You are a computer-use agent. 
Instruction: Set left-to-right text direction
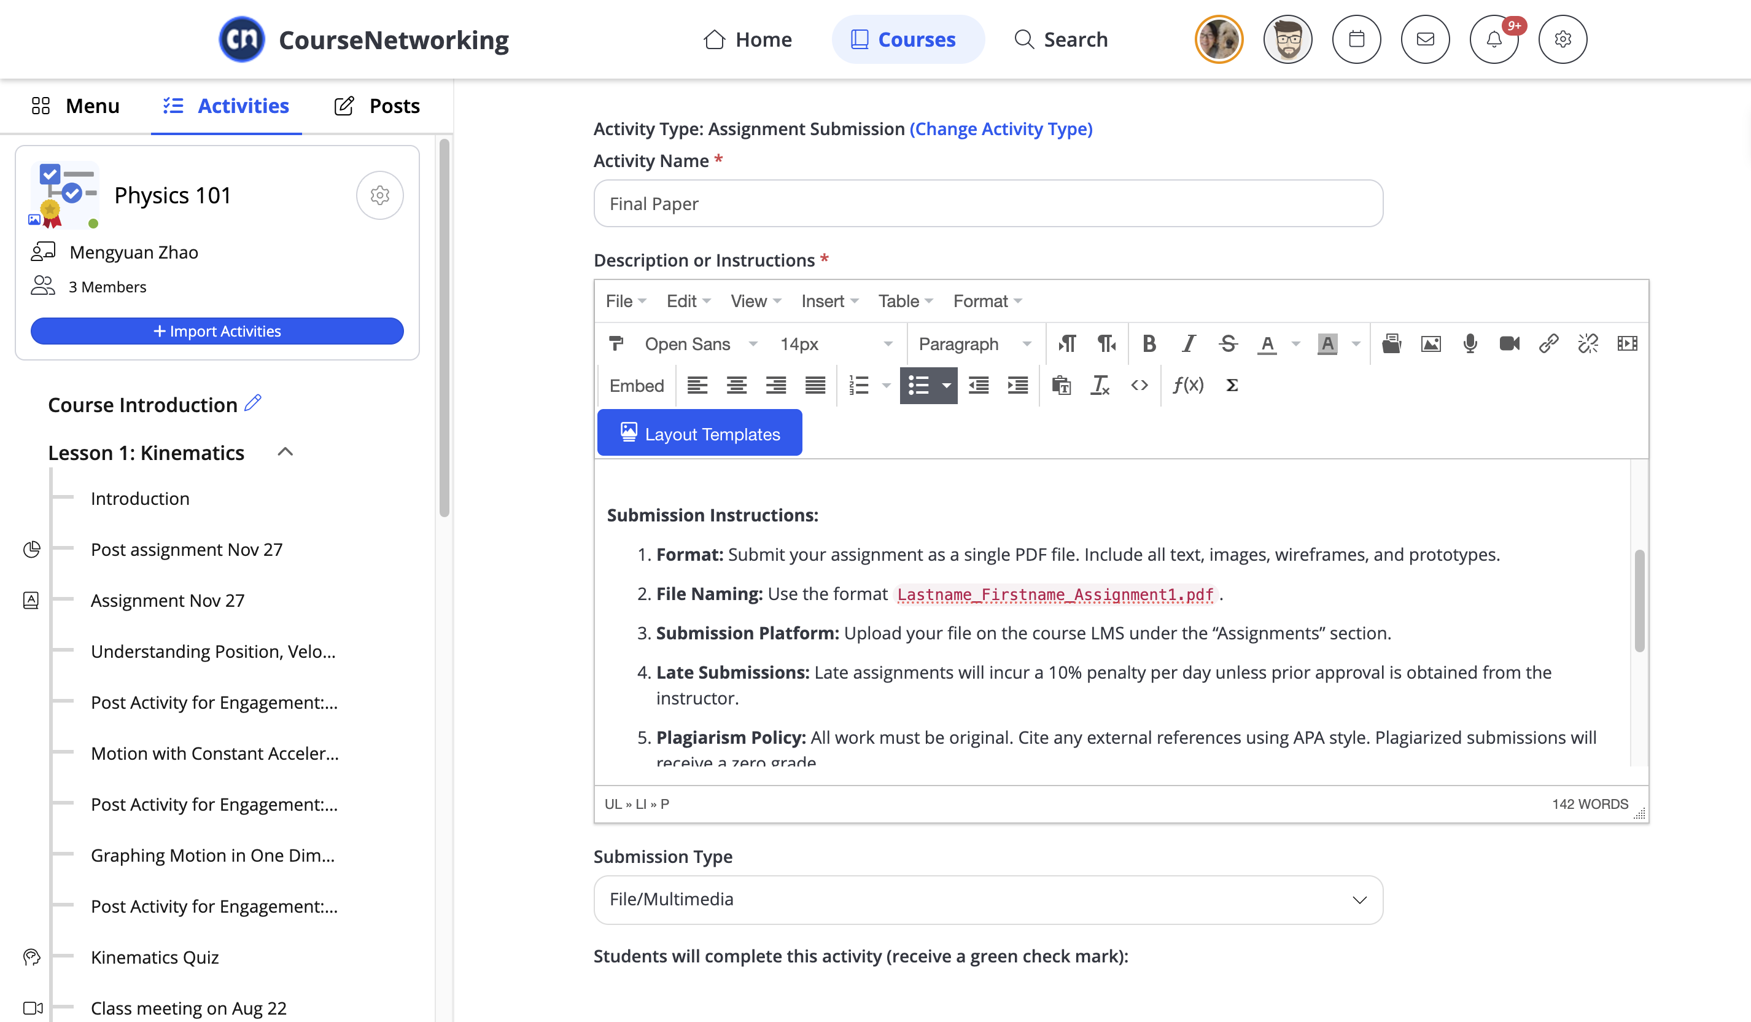(x=1067, y=343)
